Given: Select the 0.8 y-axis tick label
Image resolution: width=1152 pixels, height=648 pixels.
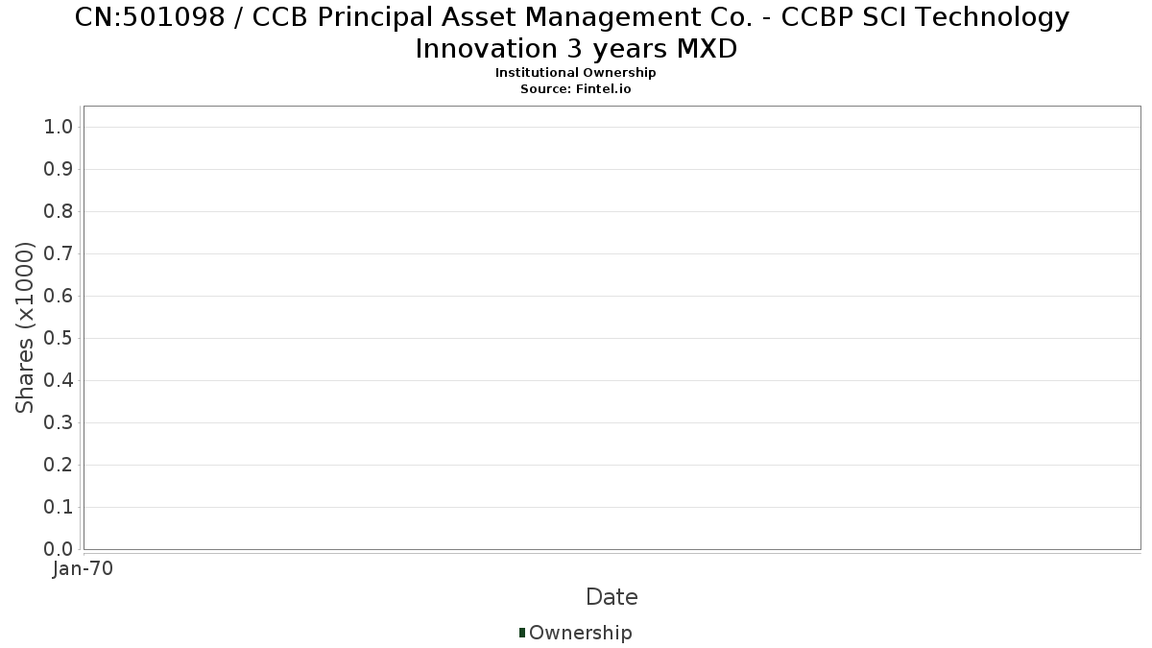Looking at the screenshot, I should point(59,211).
